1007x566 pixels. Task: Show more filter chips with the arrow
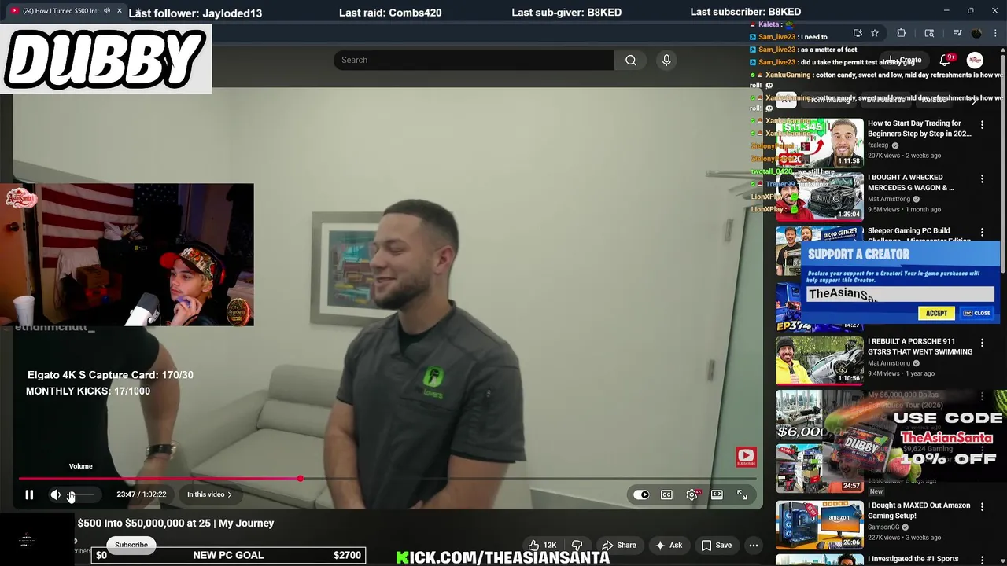pyautogui.click(x=975, y=100)
